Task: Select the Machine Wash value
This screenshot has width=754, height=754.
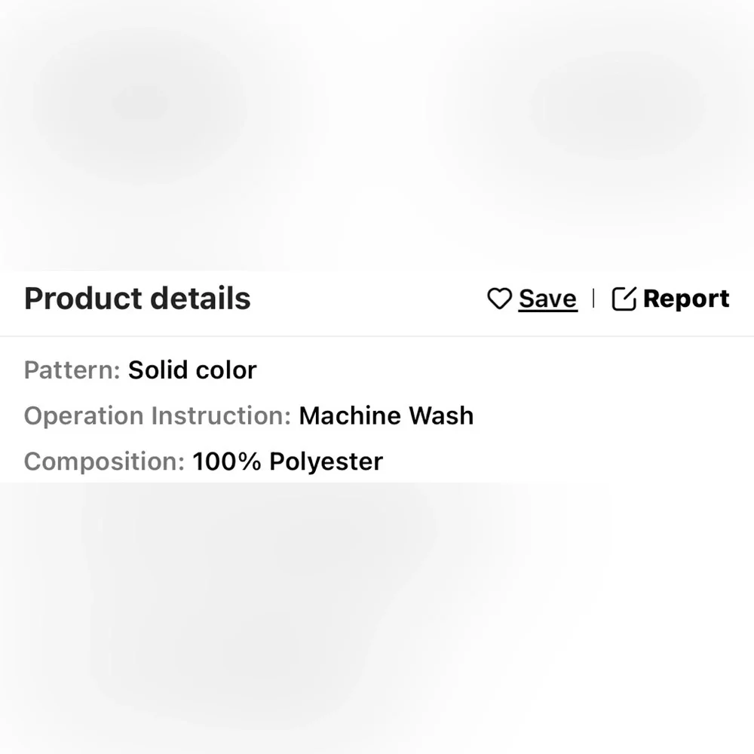Action: point(386,415)
